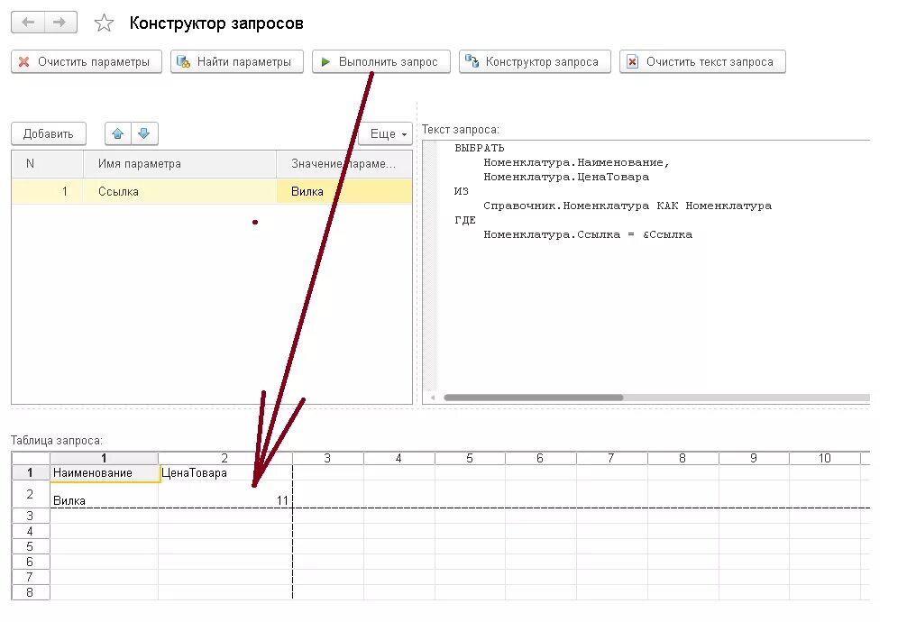Add parameter row with 'Добавить'
The image size is (916, 622).
tap(49, 133)
